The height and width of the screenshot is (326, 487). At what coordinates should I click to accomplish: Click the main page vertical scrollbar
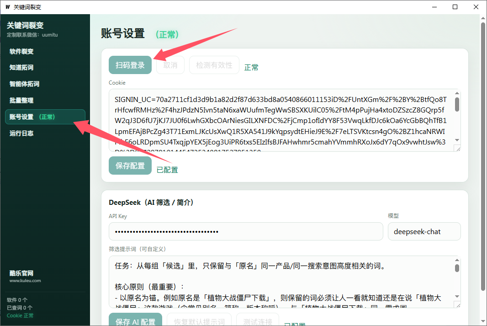pyautogui.click(x=483, y=157)
